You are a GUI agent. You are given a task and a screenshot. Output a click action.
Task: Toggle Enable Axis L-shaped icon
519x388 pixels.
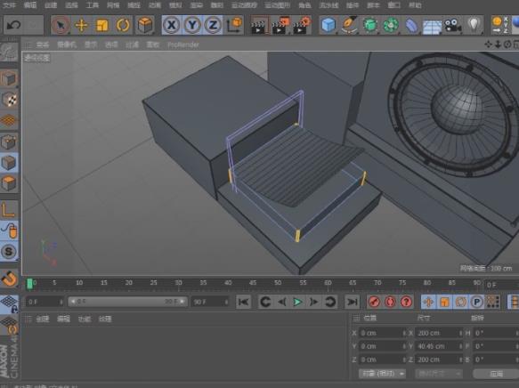9,210
